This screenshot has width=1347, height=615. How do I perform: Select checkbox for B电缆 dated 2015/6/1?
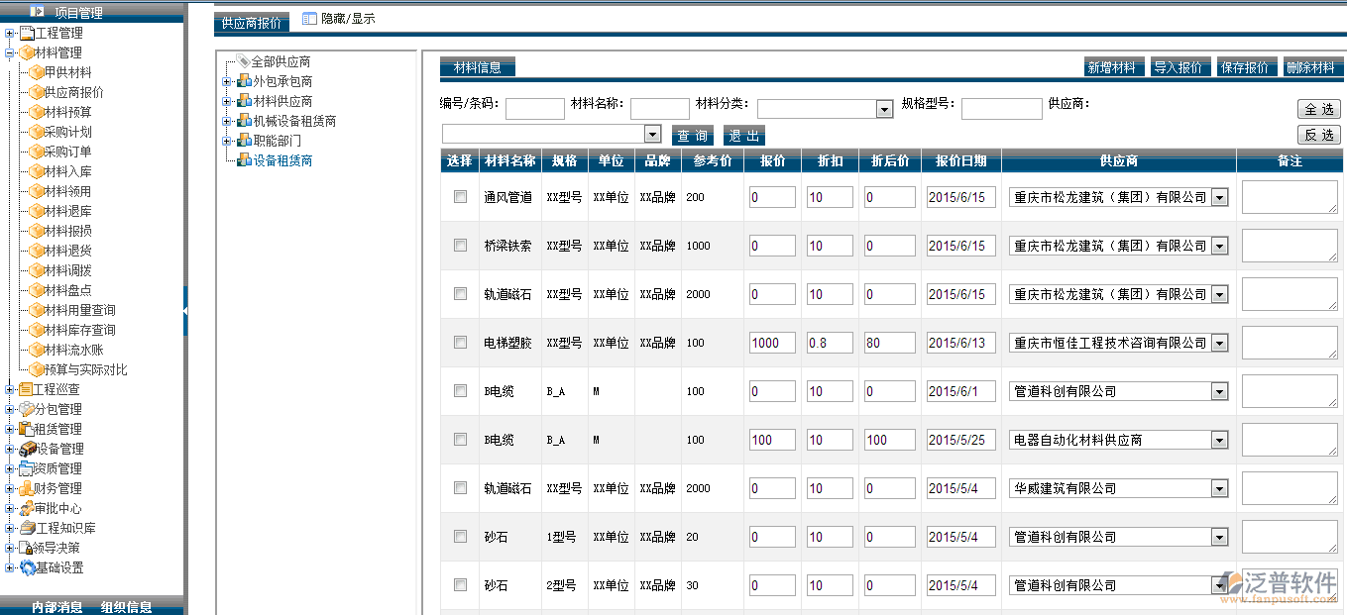point(460,390)
